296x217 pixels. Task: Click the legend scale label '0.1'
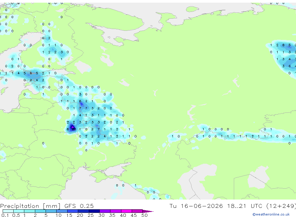coord(5,215)
